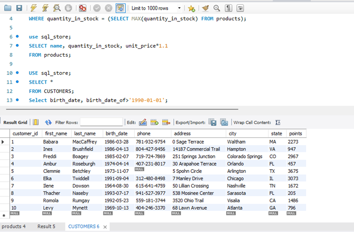Toggle the auto-commit mode icon

[x=121, y=8]
